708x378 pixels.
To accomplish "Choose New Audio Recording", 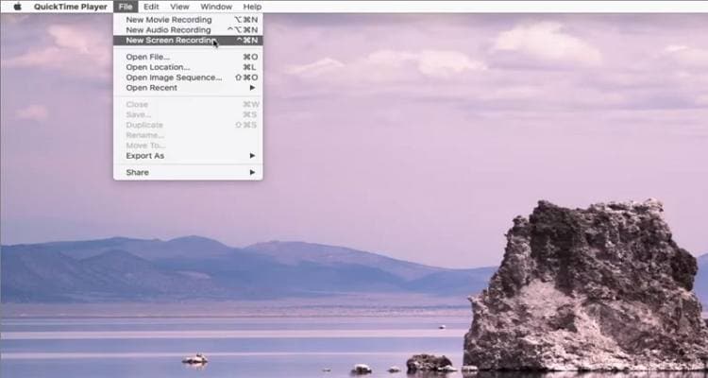I will (188, 30).
